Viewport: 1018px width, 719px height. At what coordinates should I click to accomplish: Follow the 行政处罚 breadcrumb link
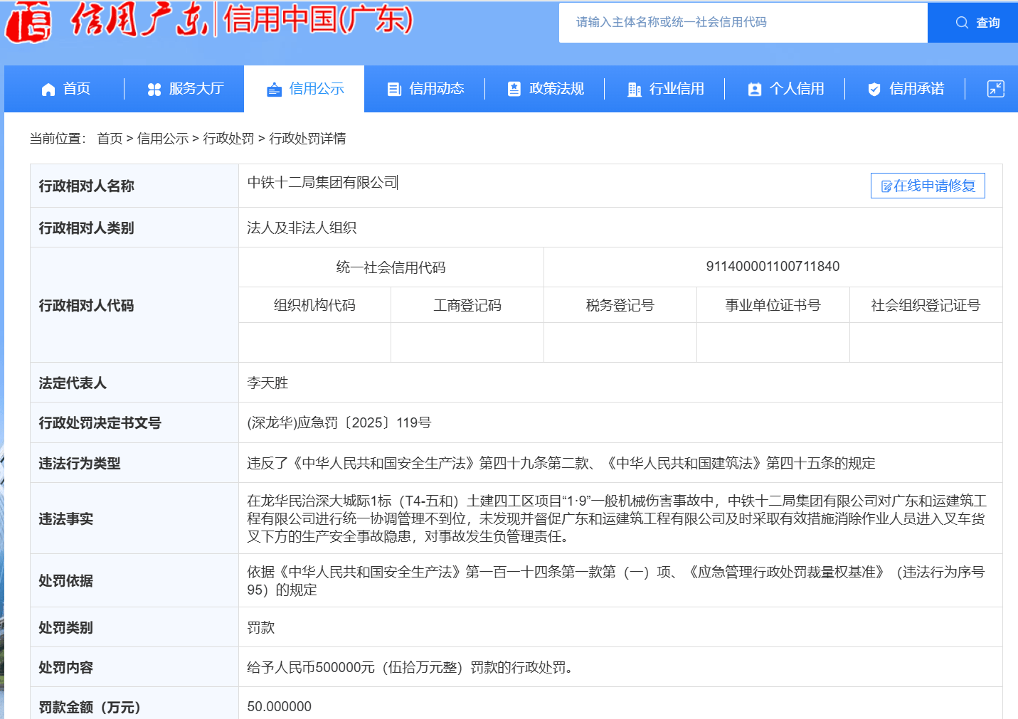tap(228, 139)
